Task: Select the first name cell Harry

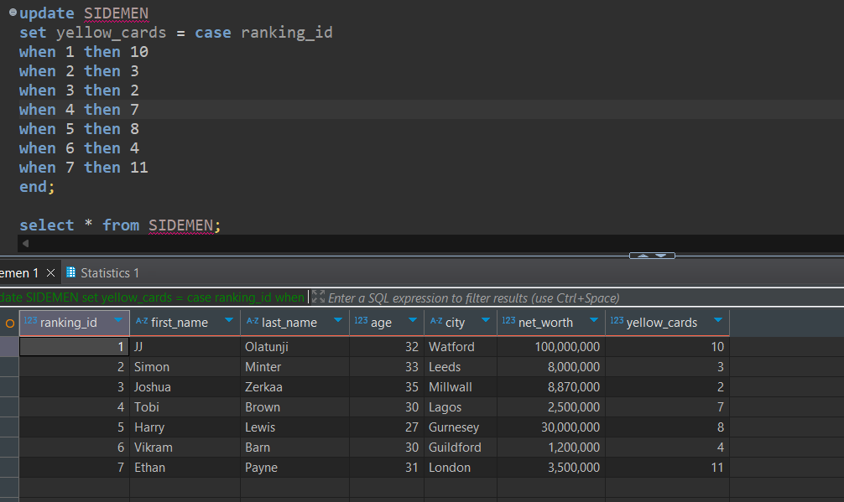Action: click(x=185, y=427)
